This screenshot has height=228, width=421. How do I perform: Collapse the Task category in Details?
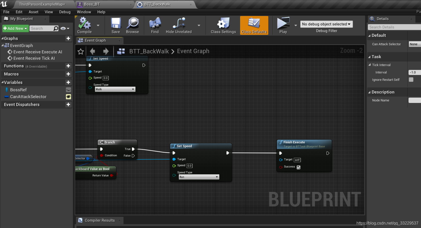click(369, 57)
